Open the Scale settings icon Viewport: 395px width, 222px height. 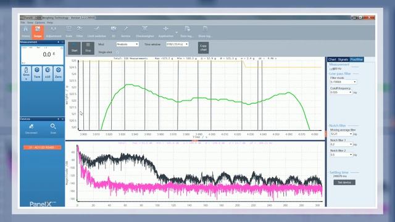click(69, 32)
